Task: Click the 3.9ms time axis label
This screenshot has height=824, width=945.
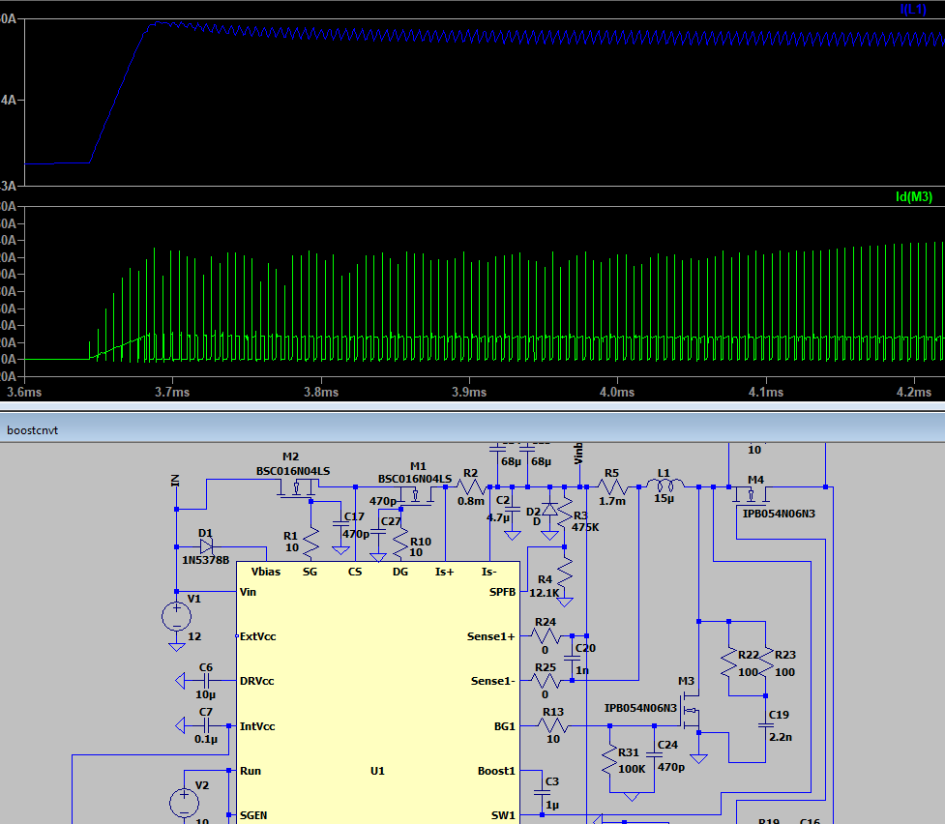Action: pos(469,392)
